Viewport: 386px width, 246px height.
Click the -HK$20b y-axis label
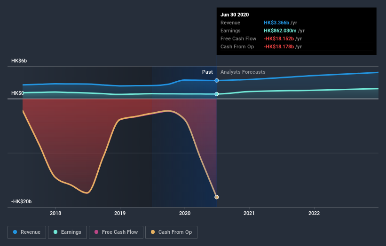coord(22,201)
